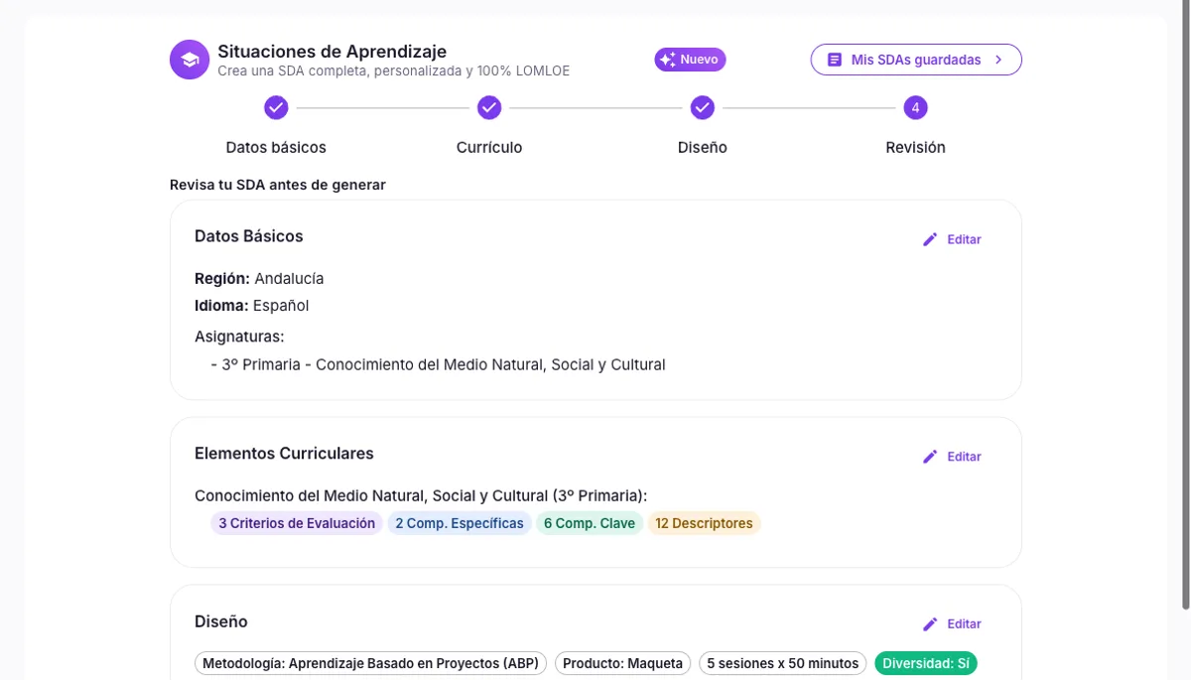Click the Nuevo badge
The image size is (1191, 680).
[x=690, y=60]
